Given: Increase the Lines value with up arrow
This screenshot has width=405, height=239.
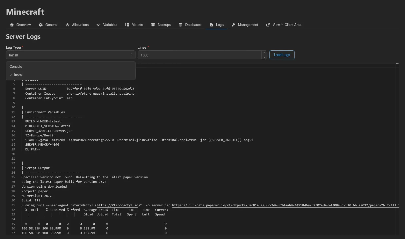Looking at the screenshot, I should click(264, 53).
